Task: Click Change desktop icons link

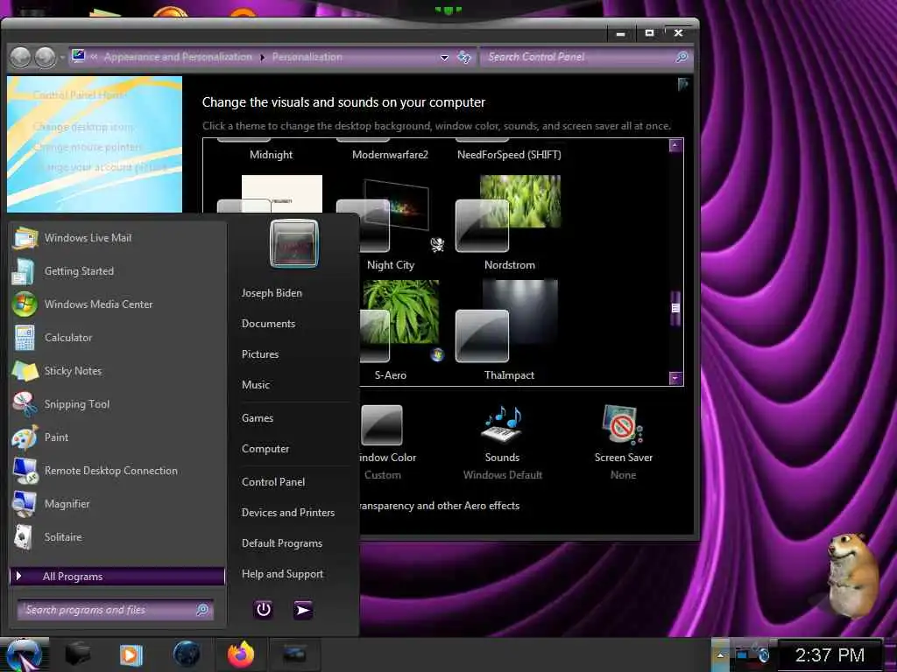Action: (83, 126)
